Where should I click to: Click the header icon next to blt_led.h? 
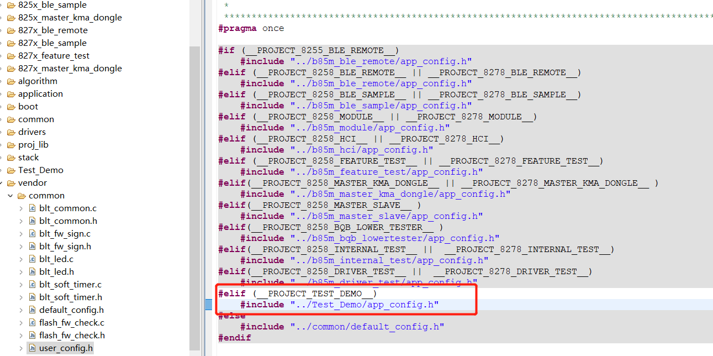[x=32, y=271]
